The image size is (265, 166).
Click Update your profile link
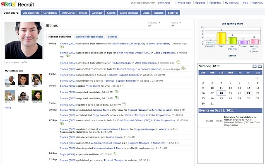click(x=16, y=62)
